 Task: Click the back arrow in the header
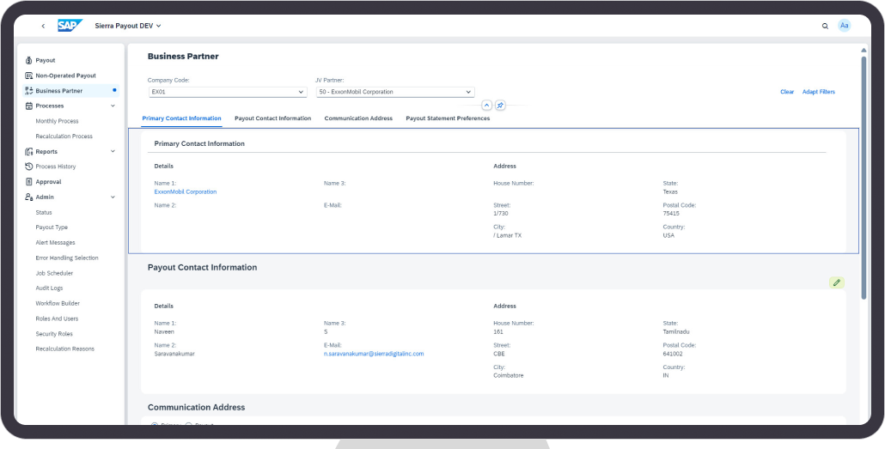point(43,26)
